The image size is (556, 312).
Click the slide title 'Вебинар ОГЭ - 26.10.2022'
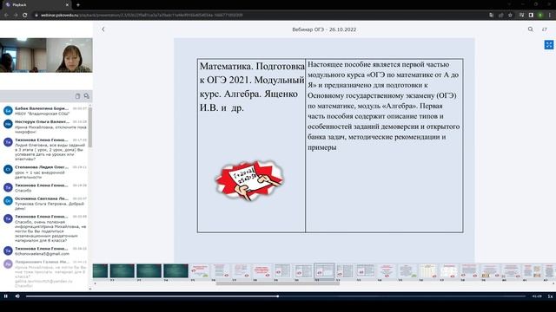(x=324, y=29)
